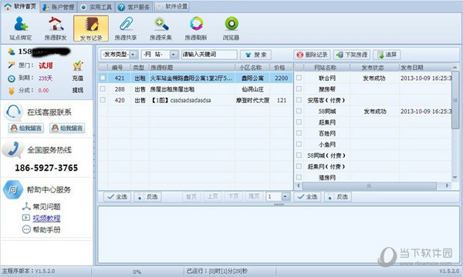Check the 搜房帮 website checkbox
This screenshot has height=277, width=463.
click(299, 88)
